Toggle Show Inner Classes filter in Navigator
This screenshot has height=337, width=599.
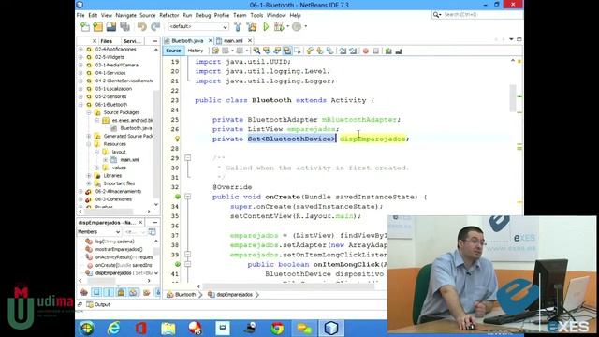(133, 293)
